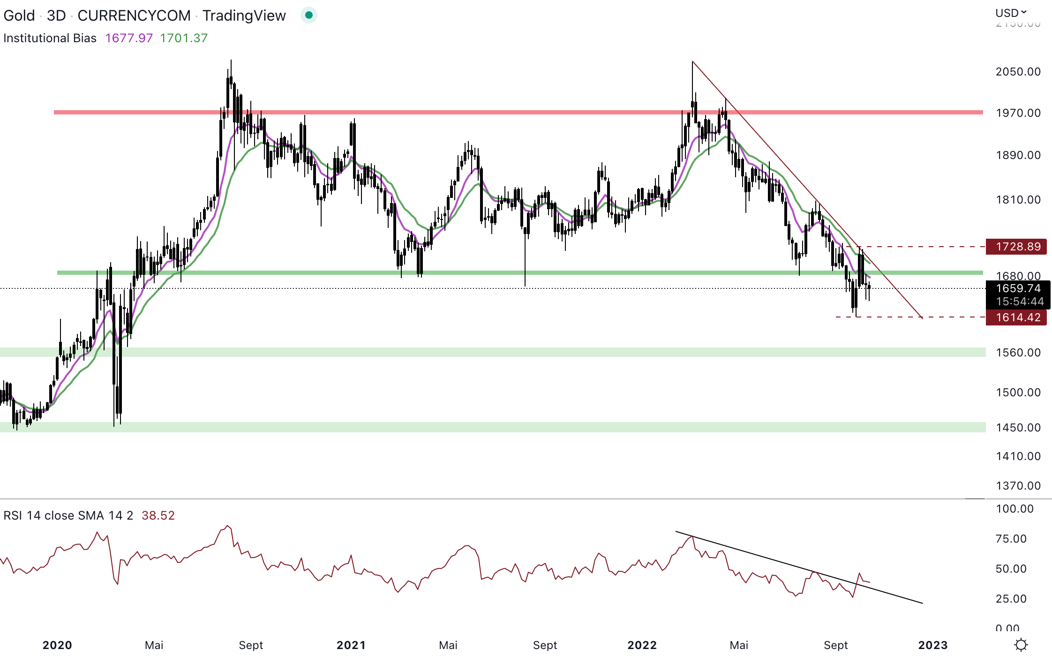Screen dimensions: 1052x657
Task: Click the 1614.42 red price label
Action: 1016,317
